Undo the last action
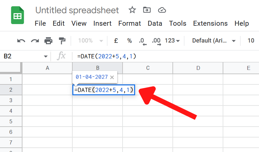 tap(21, 41)
